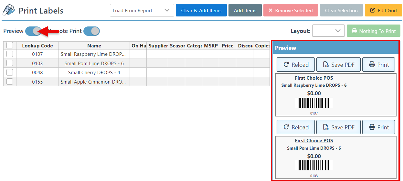This screenshot has width=403, height=181.
Task: Click the Add Items button
Action: 245,10
